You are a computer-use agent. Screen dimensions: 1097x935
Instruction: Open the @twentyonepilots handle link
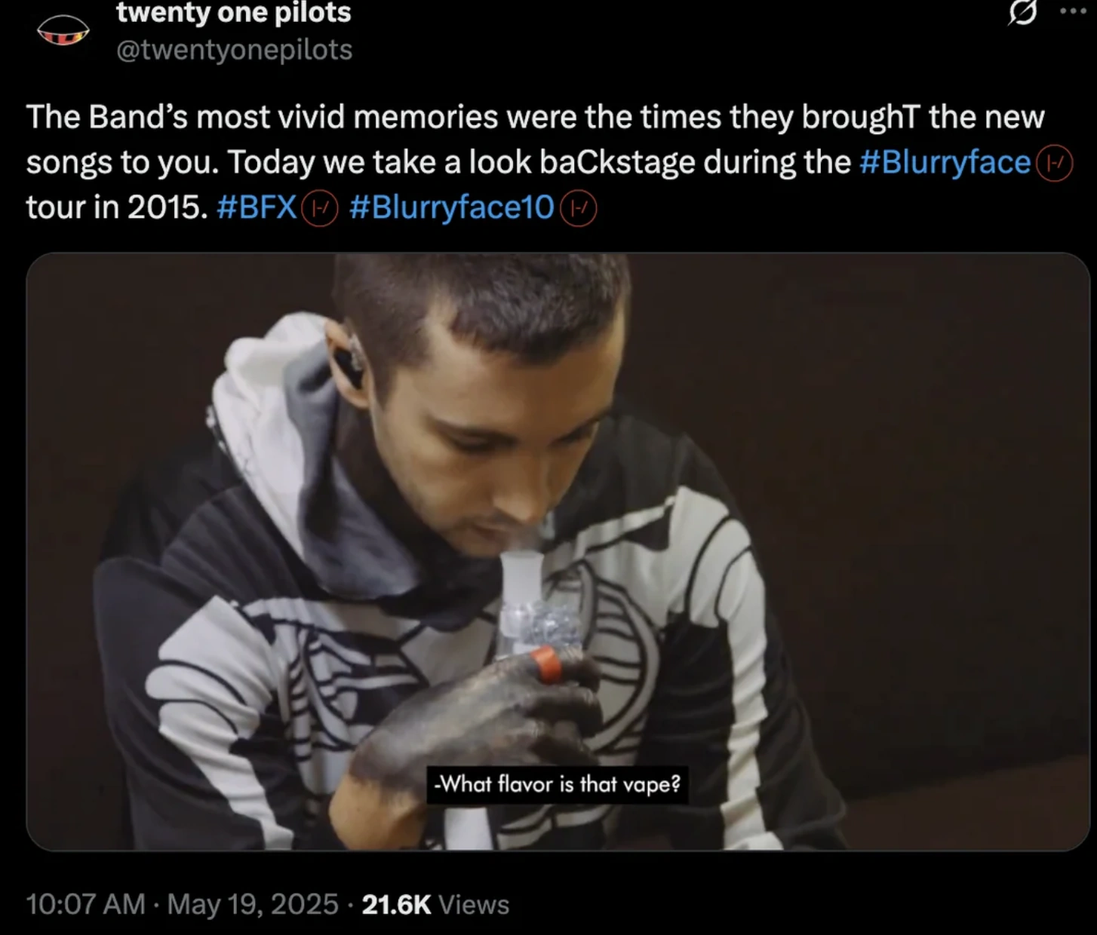(x=234, y=50)
